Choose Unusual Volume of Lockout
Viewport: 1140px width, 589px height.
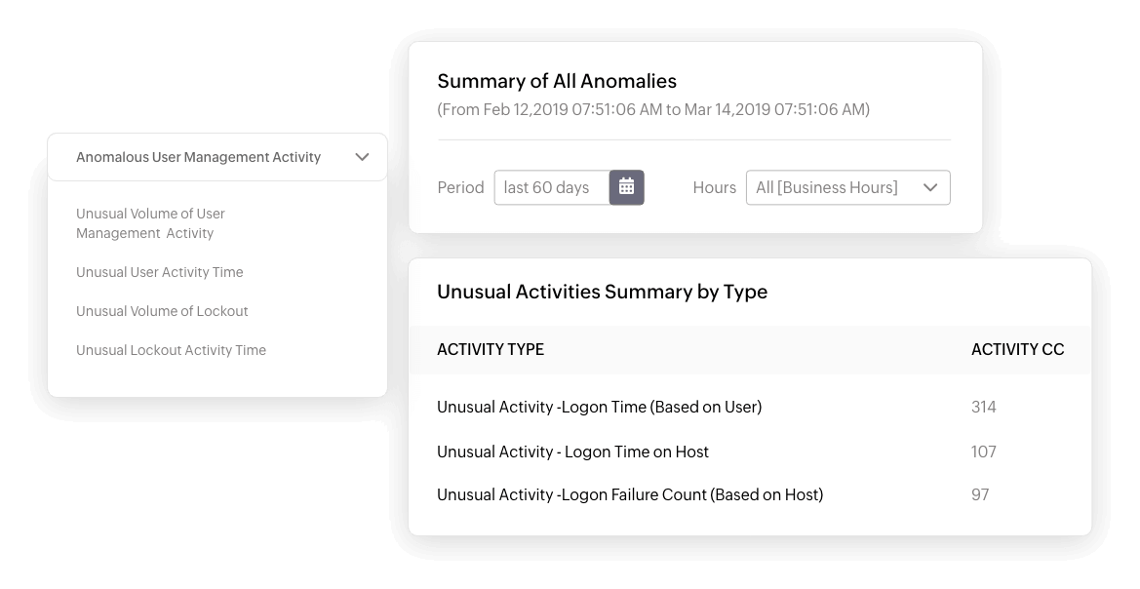(162, 311)
